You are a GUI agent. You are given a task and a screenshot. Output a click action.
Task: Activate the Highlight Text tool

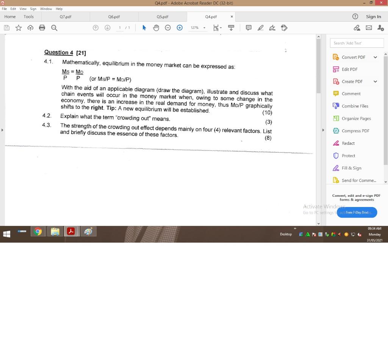pos(260,28)
